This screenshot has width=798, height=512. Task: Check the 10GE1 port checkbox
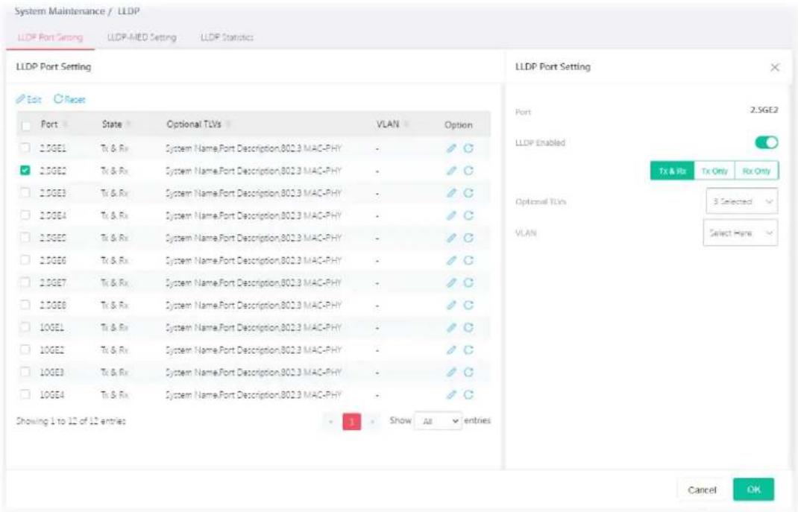[25, 327]
